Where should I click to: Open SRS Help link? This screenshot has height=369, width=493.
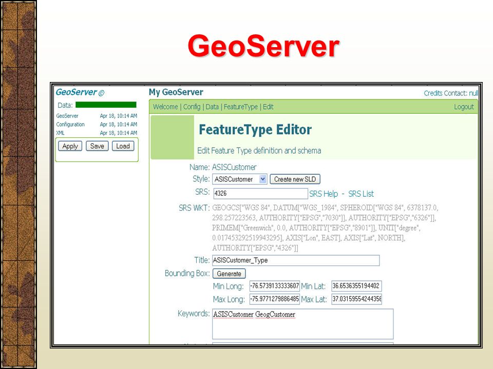tap(324, 194)
